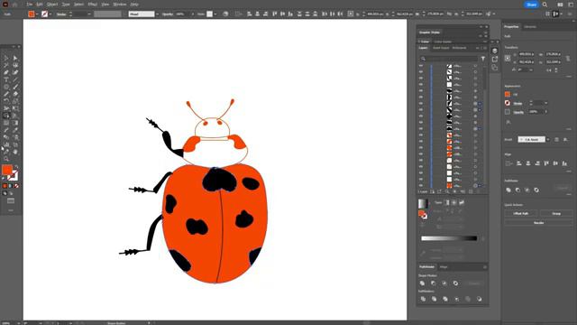Select the Zoom tool in the toolbar
Viewport: 577px width, 325px height.
[x=6, y=159]
